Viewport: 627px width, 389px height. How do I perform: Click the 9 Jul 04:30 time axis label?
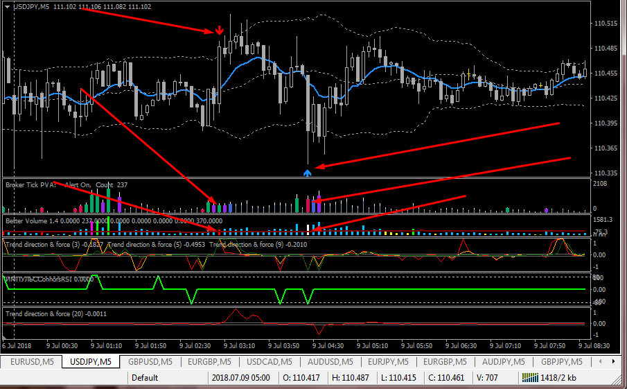(x=328, y=346)
